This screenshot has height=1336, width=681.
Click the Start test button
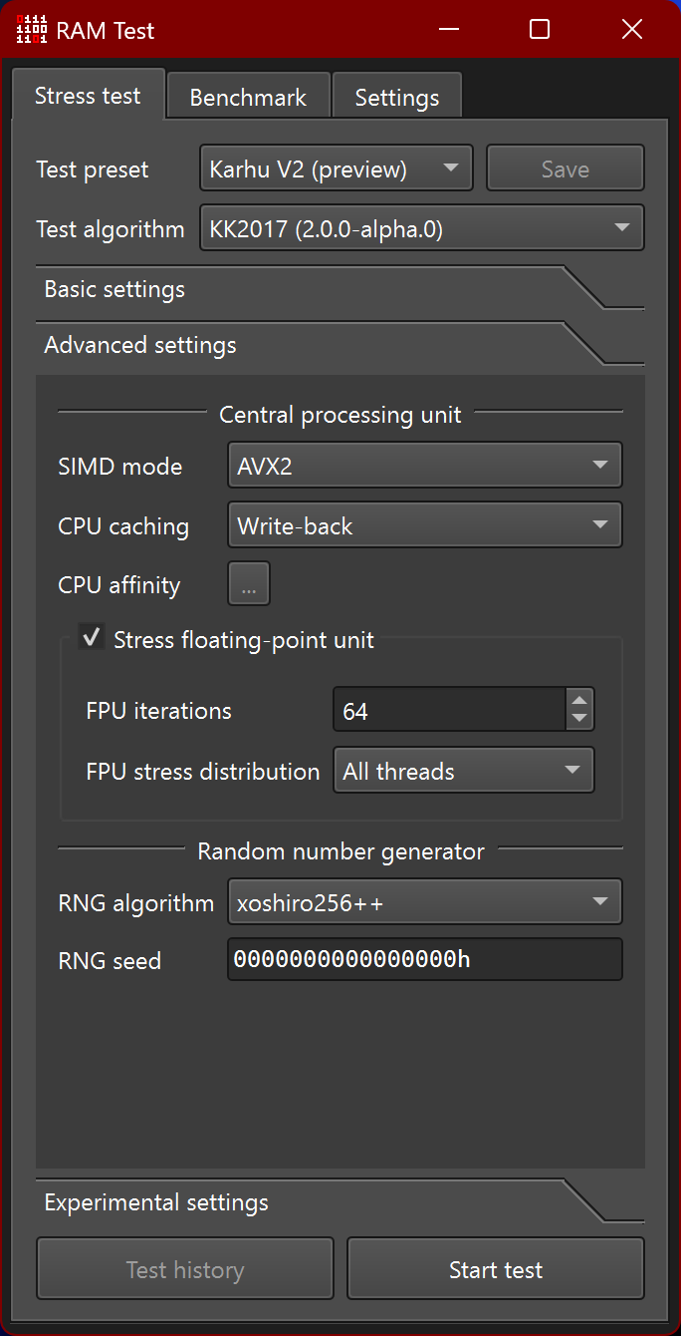point(496,1269)
